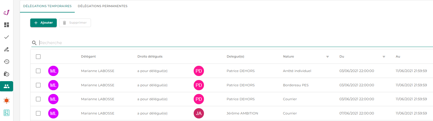Check the Arrêté individuel delegation row
The height and width of the screenshot is (121, 433).
point(38,71)
